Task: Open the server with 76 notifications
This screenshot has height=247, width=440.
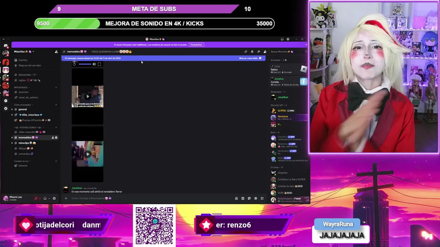Action: [5, 78]
